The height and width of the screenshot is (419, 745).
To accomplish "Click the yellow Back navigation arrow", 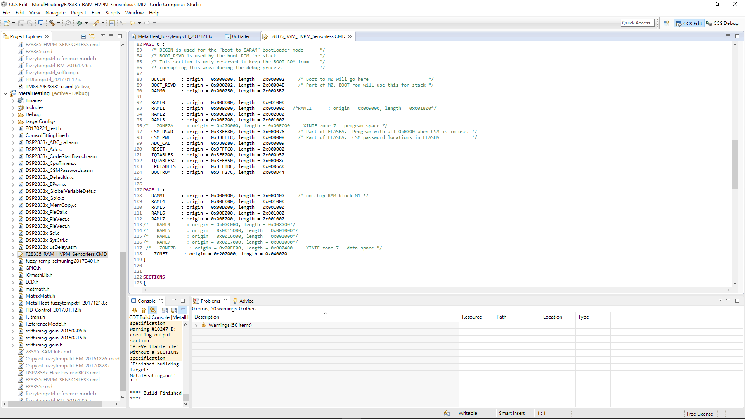I will [x=132, y=23].
